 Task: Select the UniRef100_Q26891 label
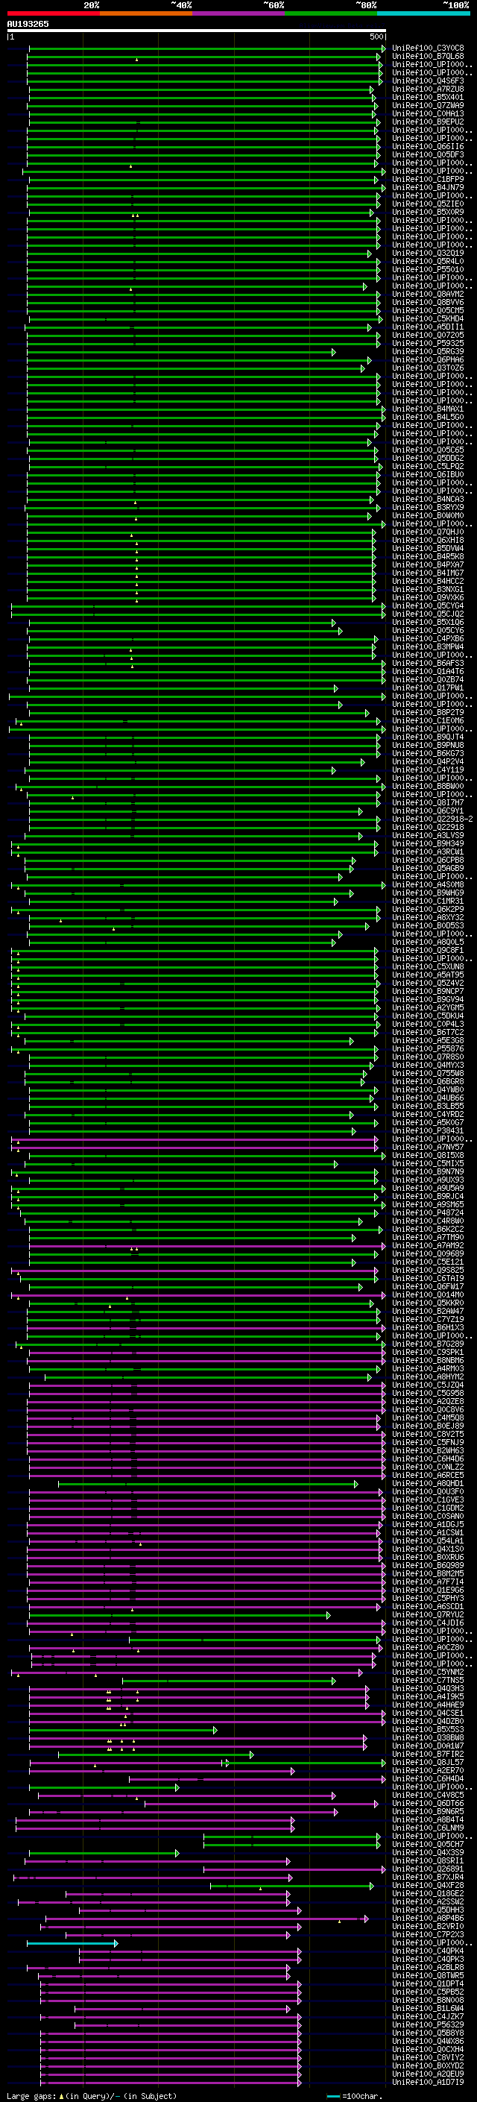click(428, 1870)
